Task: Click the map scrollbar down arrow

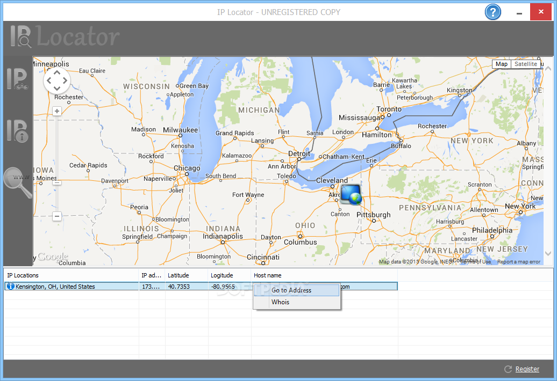Action: [548, 253]
